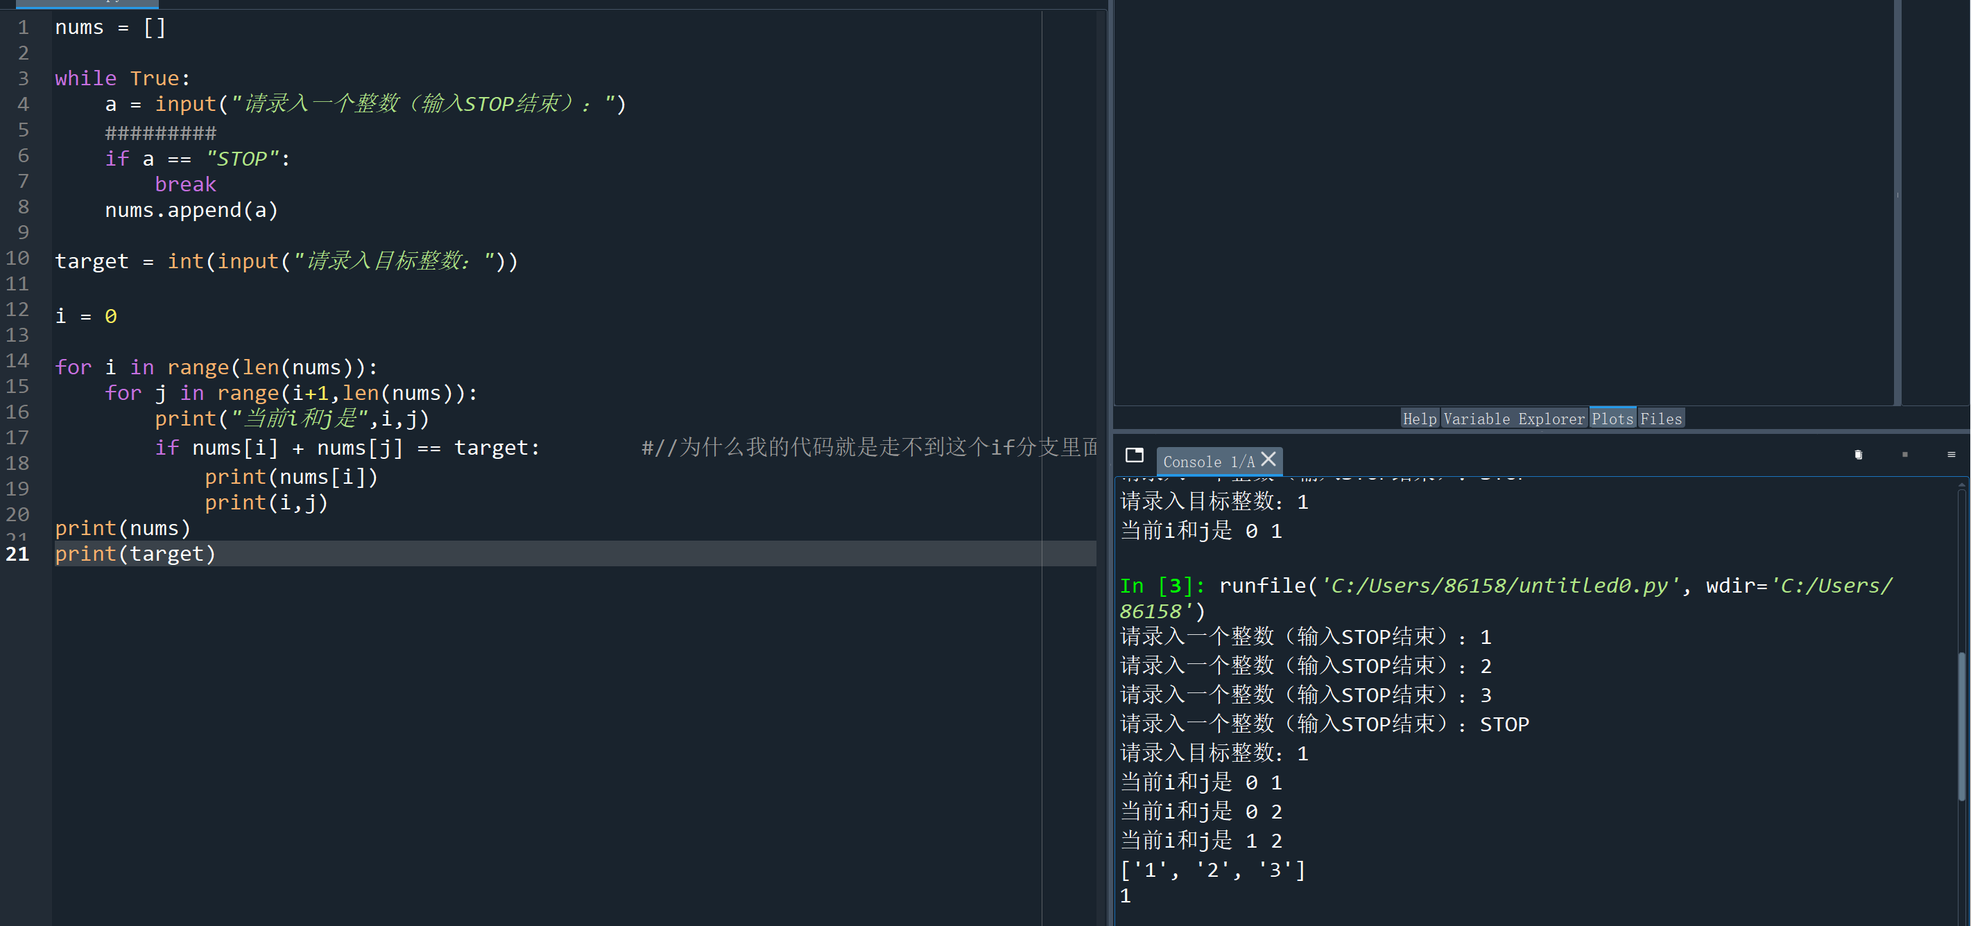
Task: Click the 'print(i,j)' line
Action: click(x=266, y=503)
